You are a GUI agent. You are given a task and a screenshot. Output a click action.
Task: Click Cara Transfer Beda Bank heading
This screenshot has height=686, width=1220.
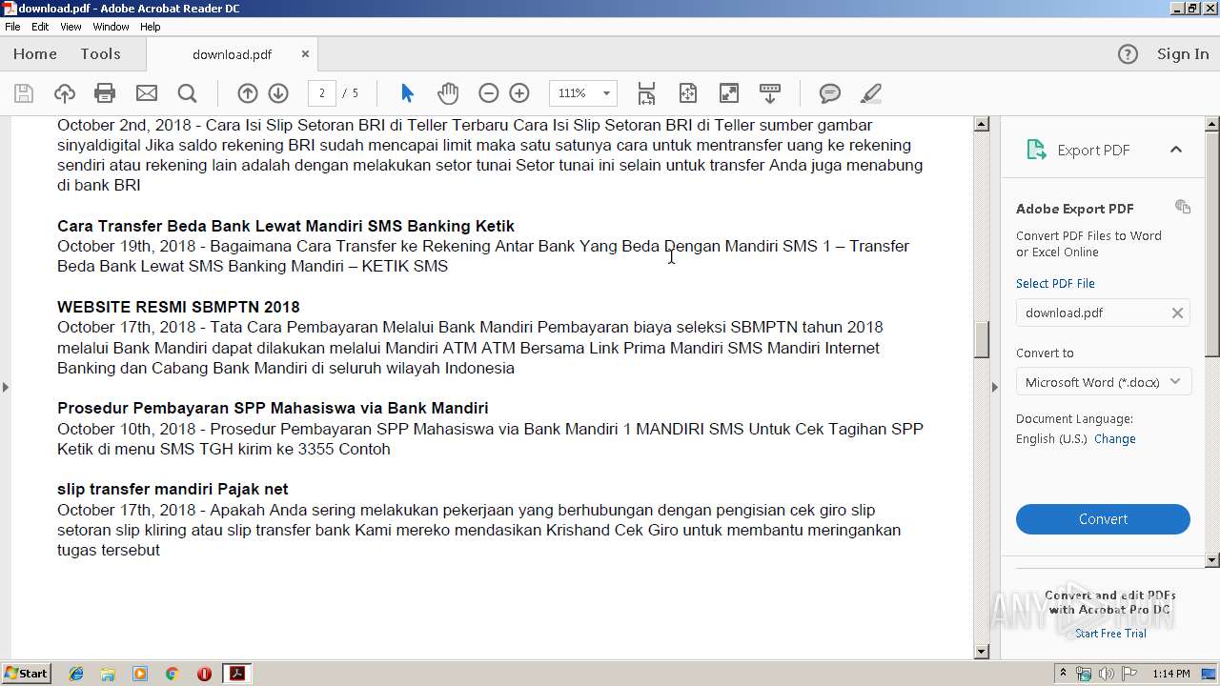click(x=286, y=226)
